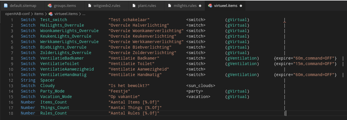Expand the breadcrumb ellipsis symbol list
Image resolution: width=347 pixels, height=120 pixels.
84,14
